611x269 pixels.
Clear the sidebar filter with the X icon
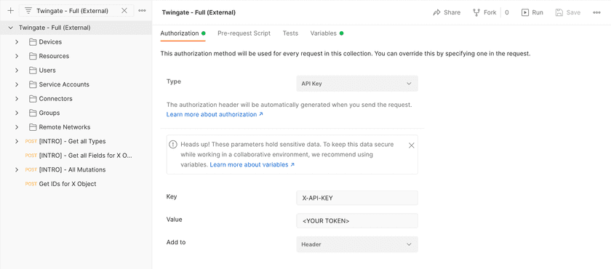(x=124, y=10)
